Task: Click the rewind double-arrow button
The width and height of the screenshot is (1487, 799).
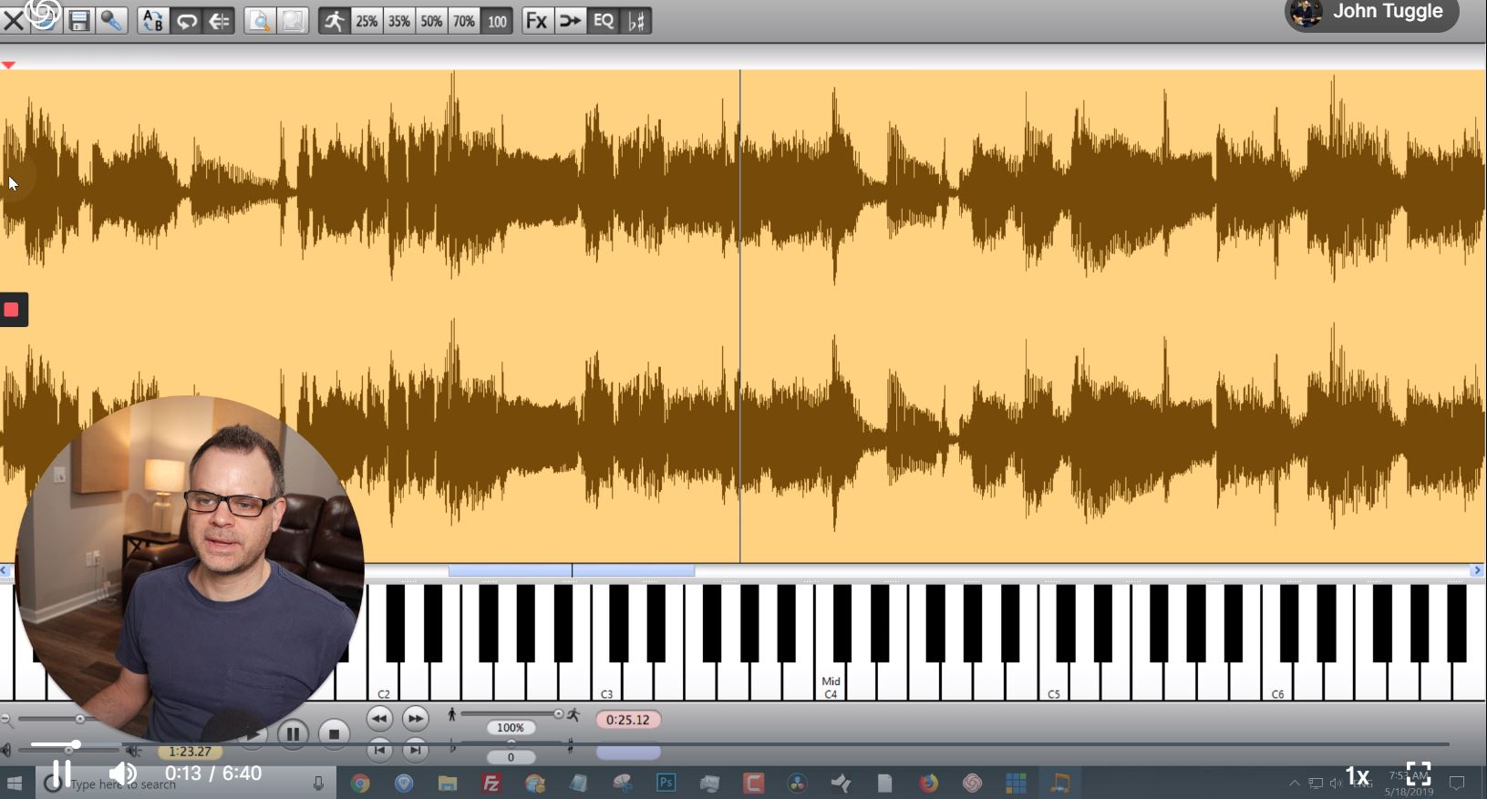Action: [379, 719]
